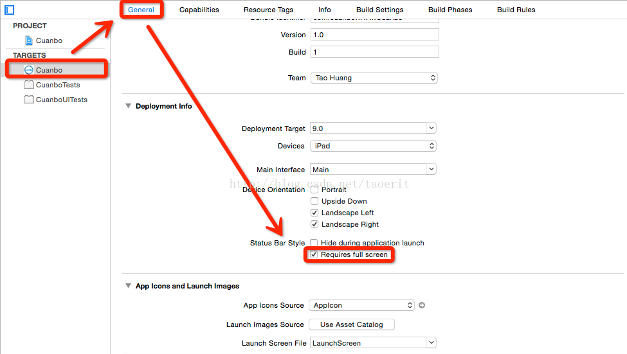Screen dimensions: 627x354
Task: Click the Launch Images Source label
Action: pos(265,324)
